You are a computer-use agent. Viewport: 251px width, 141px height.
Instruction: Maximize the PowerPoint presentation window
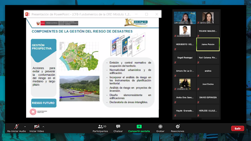[x=146, y=14]
